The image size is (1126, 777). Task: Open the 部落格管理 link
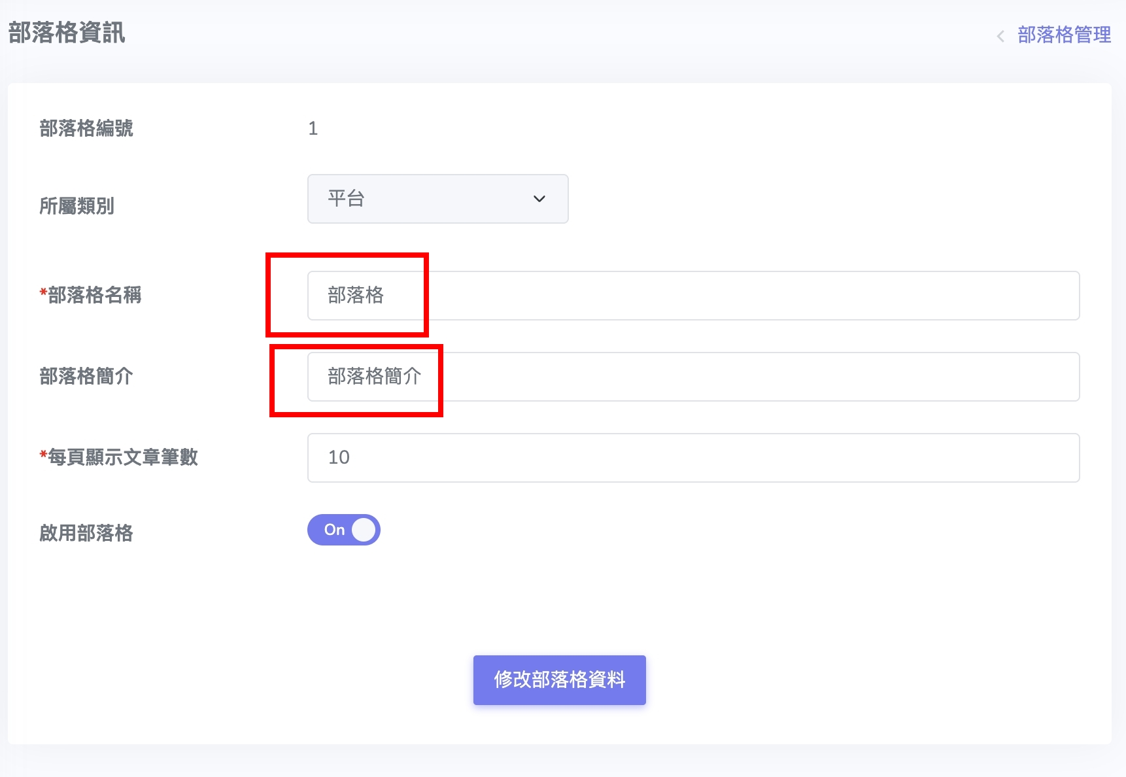coord(1064,35)
